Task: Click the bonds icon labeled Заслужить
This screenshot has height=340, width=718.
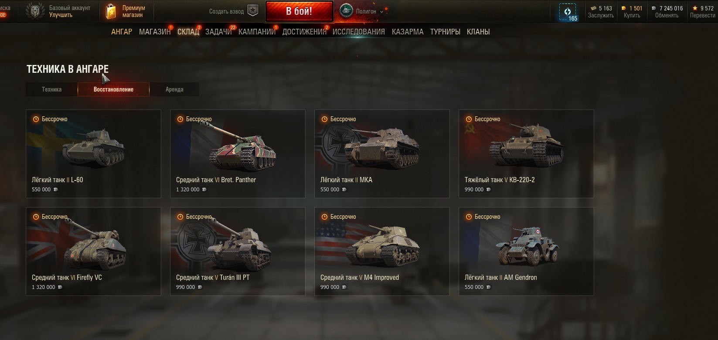Action: [x=593, y=8]
